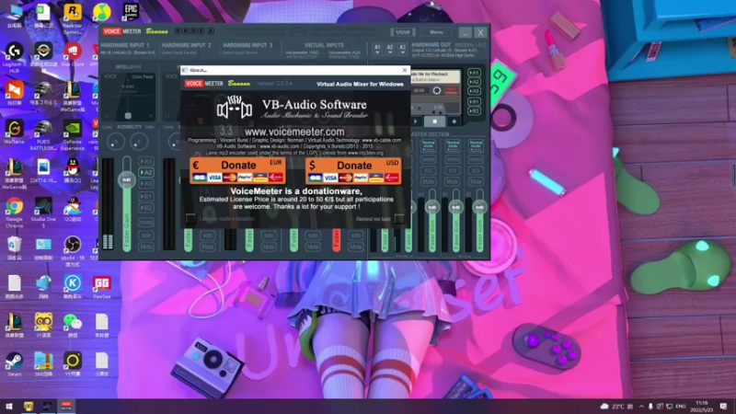Click the Hardware Input 1 Fader Gain knob
736x414 pixels.
[127, 179]
